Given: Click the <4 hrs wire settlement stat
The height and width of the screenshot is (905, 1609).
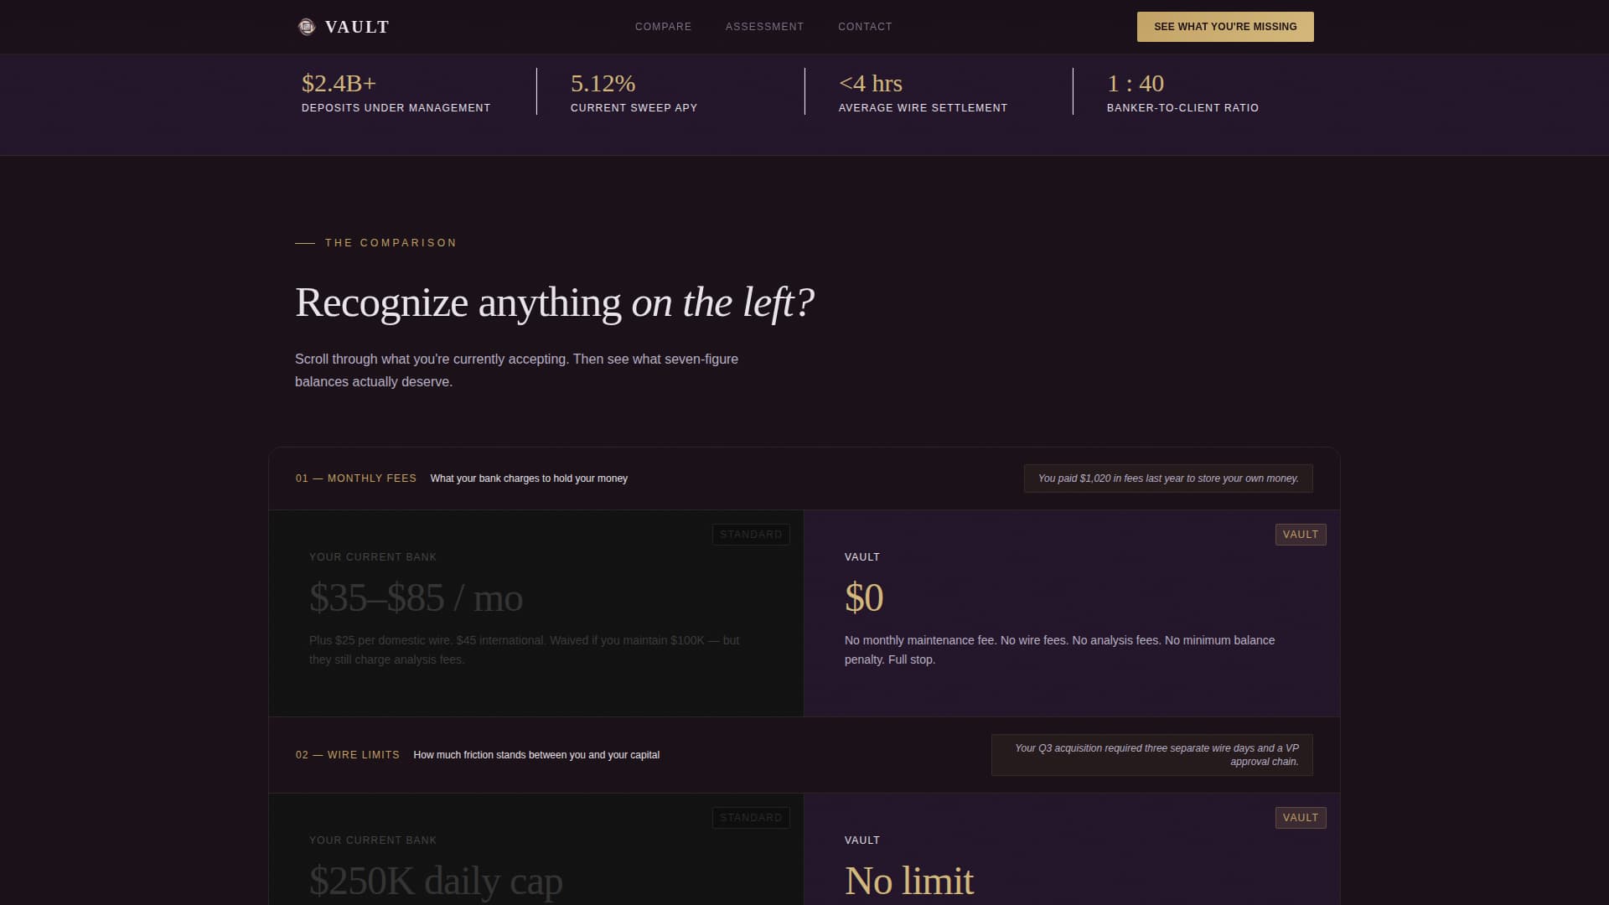Looking at the screenshot, I should [x=870, y=84].
